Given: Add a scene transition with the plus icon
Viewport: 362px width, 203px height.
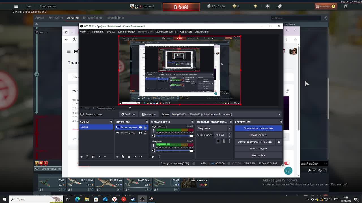Looking at the screenshot, I should point(218,141).
